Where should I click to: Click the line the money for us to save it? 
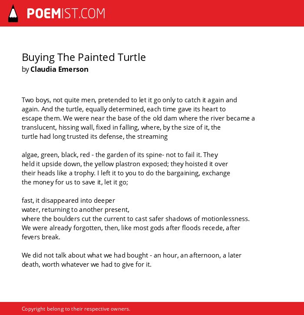tap(75, 182)
